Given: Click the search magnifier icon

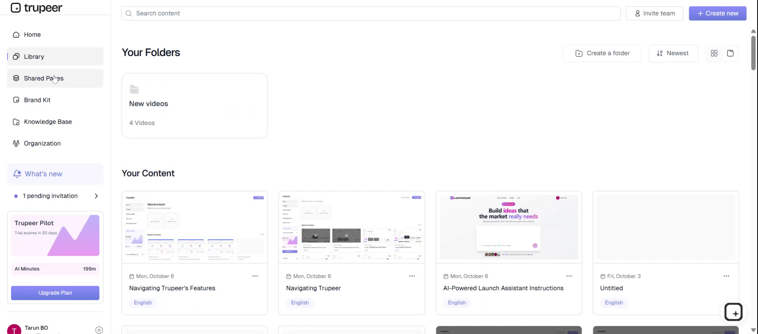Looking at the screenshot, I should [x=129, y=13].
